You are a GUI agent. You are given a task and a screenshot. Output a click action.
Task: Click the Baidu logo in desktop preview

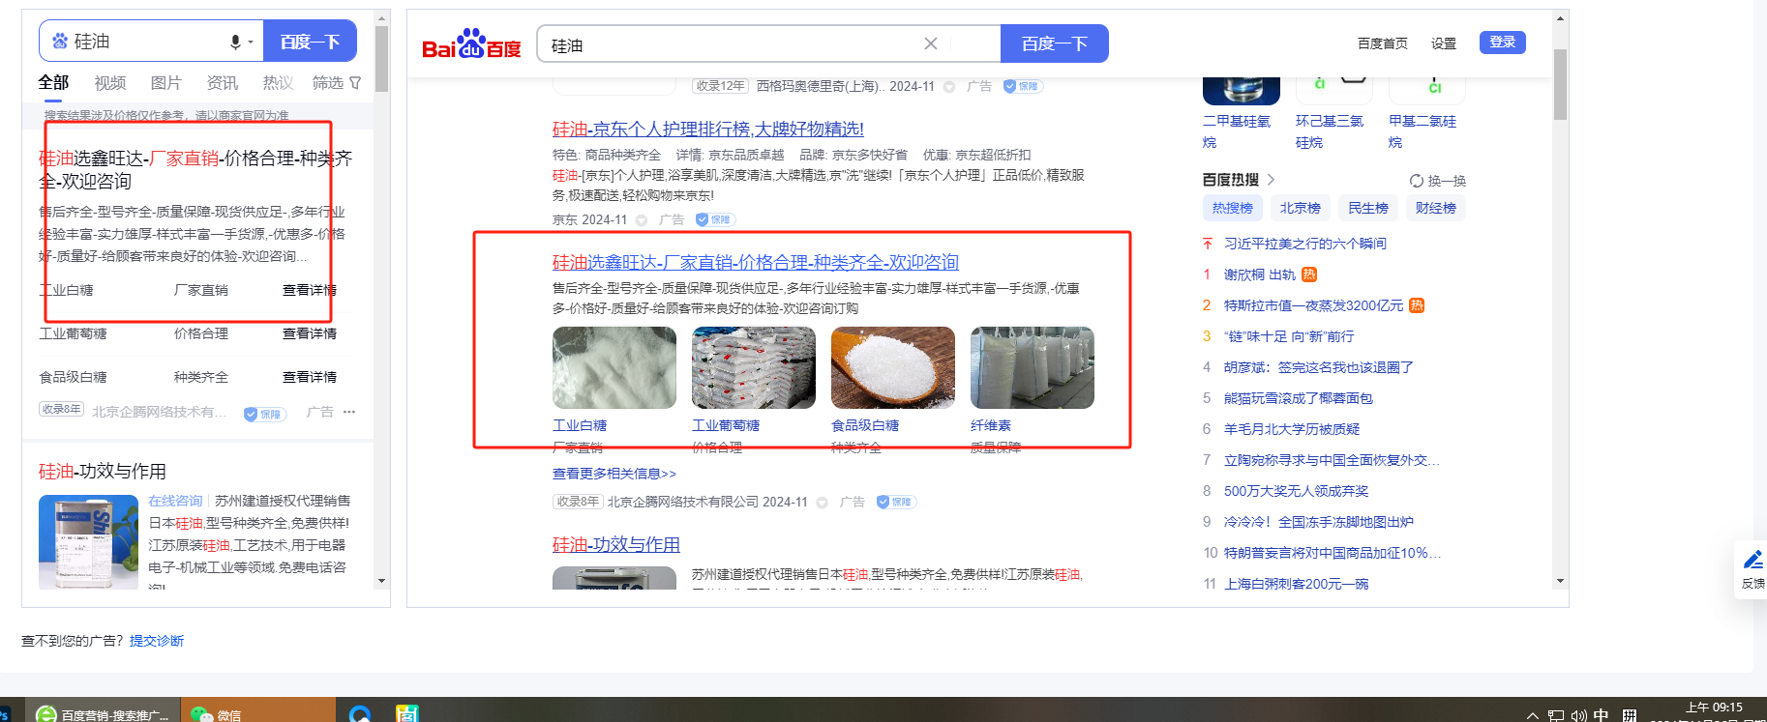471,43
